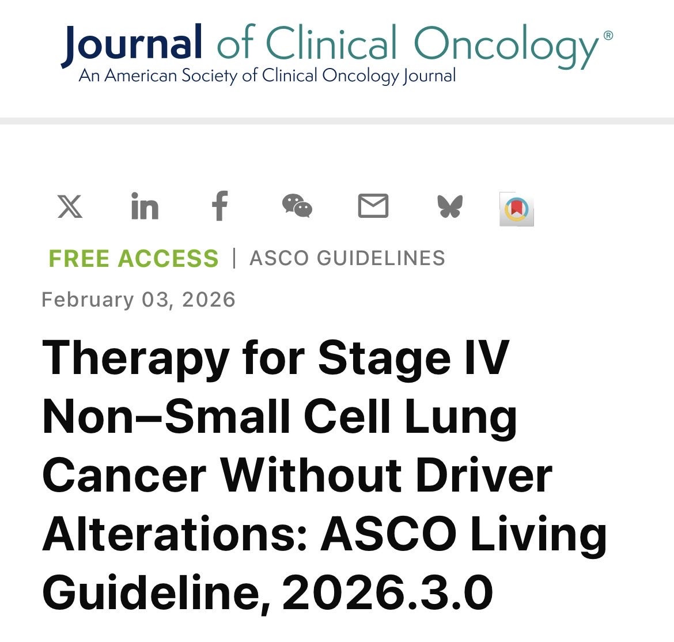Click the "2026.3.0" version number in title
674x642 pixels.
[387, 593]
